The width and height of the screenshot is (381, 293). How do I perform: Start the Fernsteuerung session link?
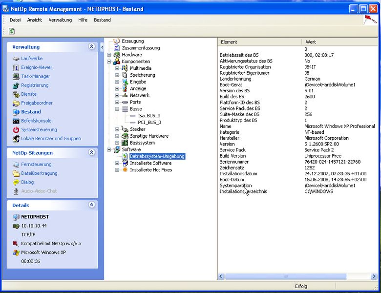[x=36, y=165]
